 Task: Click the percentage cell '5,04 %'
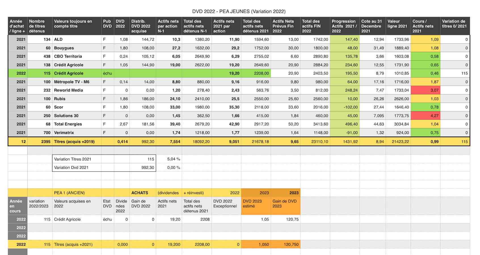coord(169,159)
